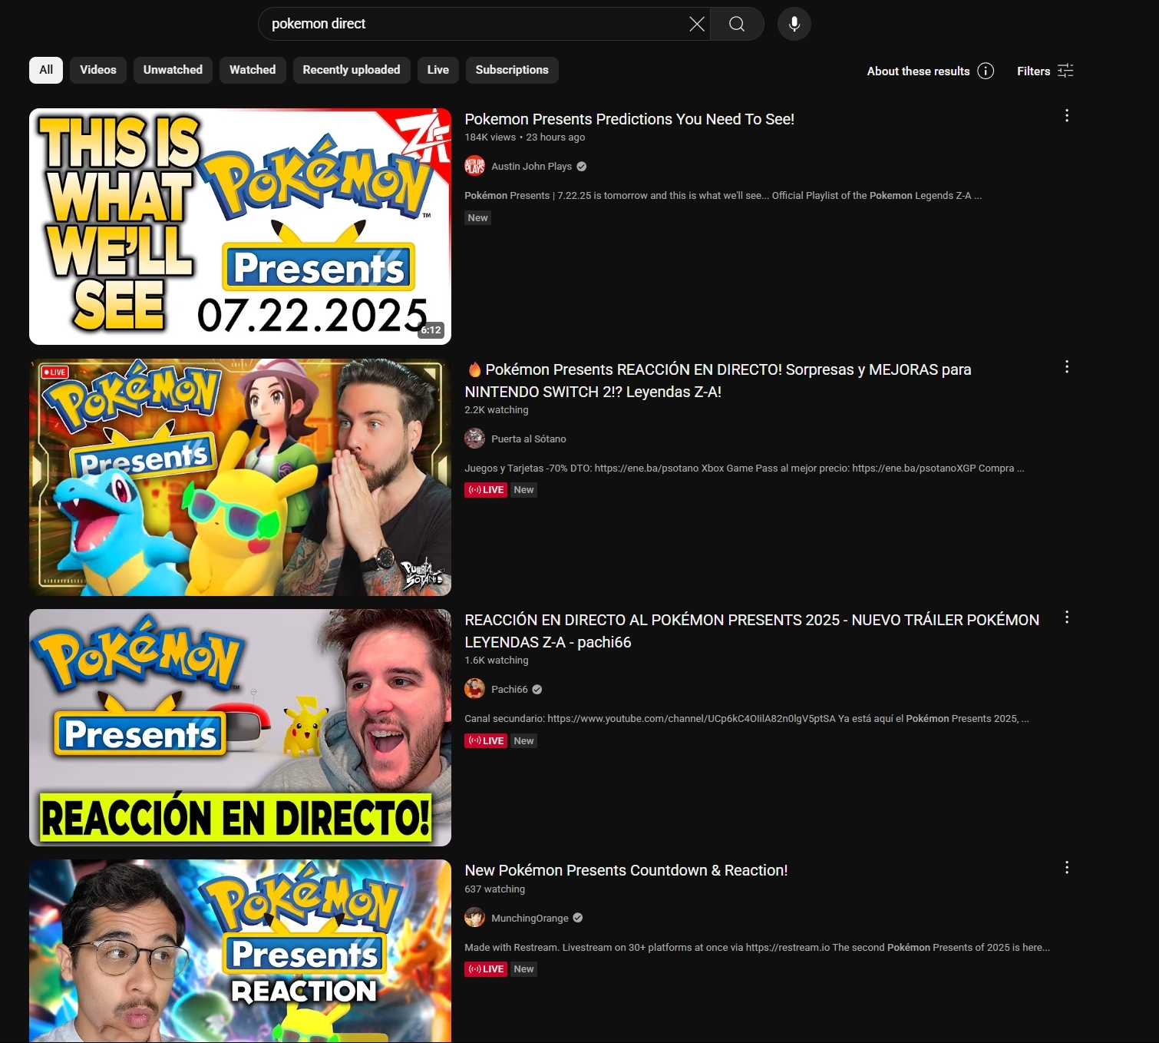
Task: Click 'THIS IS WHAT WE'LL SEE' video thumbnail
Action: tap(240, 227)
